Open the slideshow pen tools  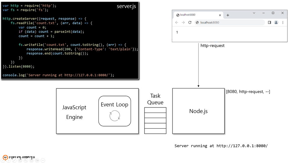14,160
